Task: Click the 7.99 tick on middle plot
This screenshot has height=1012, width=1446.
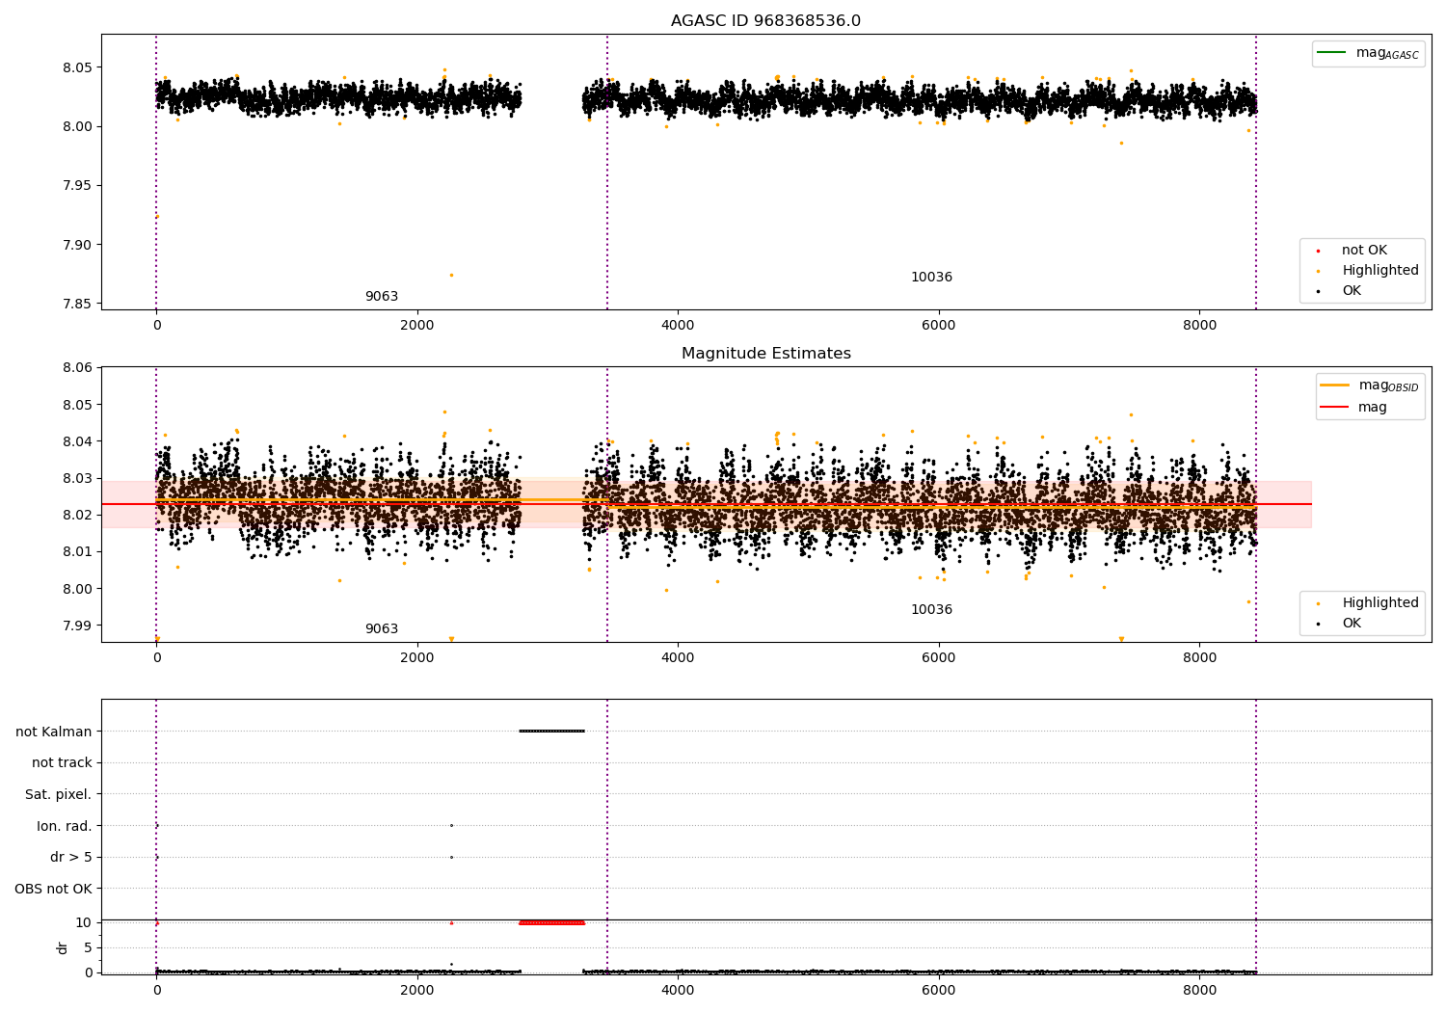Action: coord(77,626)
